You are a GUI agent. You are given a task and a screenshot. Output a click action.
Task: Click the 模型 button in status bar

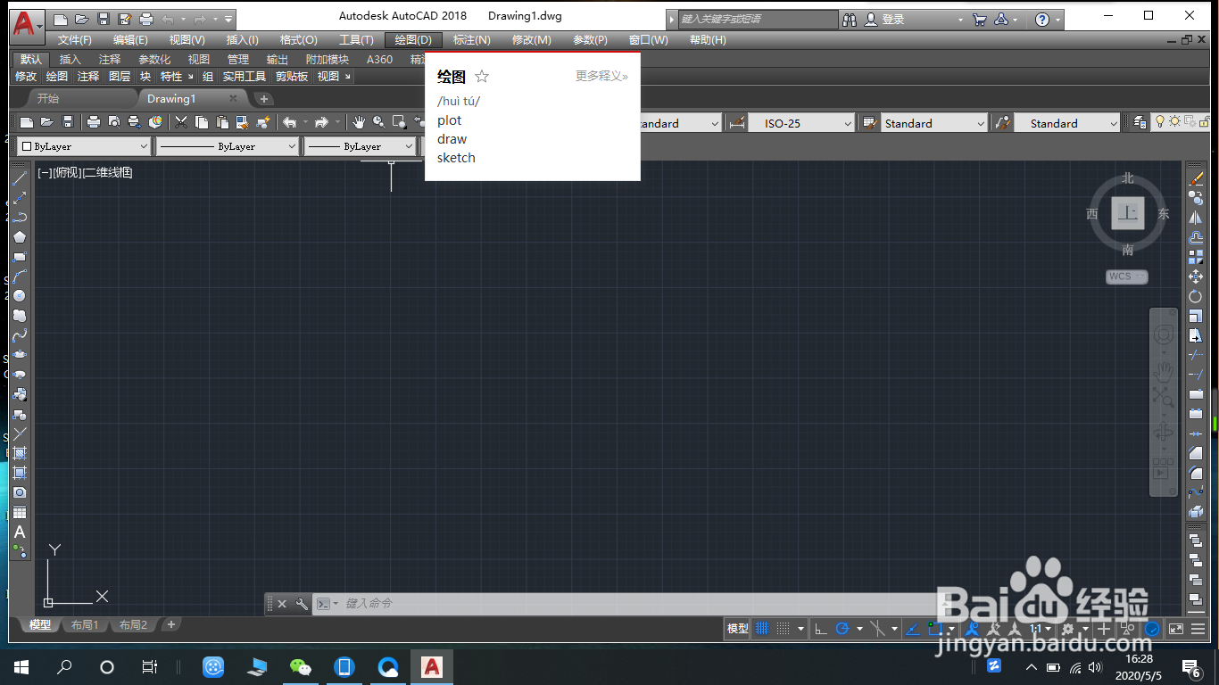click(738, 629)
